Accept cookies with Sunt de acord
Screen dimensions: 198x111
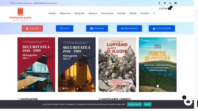134,104
